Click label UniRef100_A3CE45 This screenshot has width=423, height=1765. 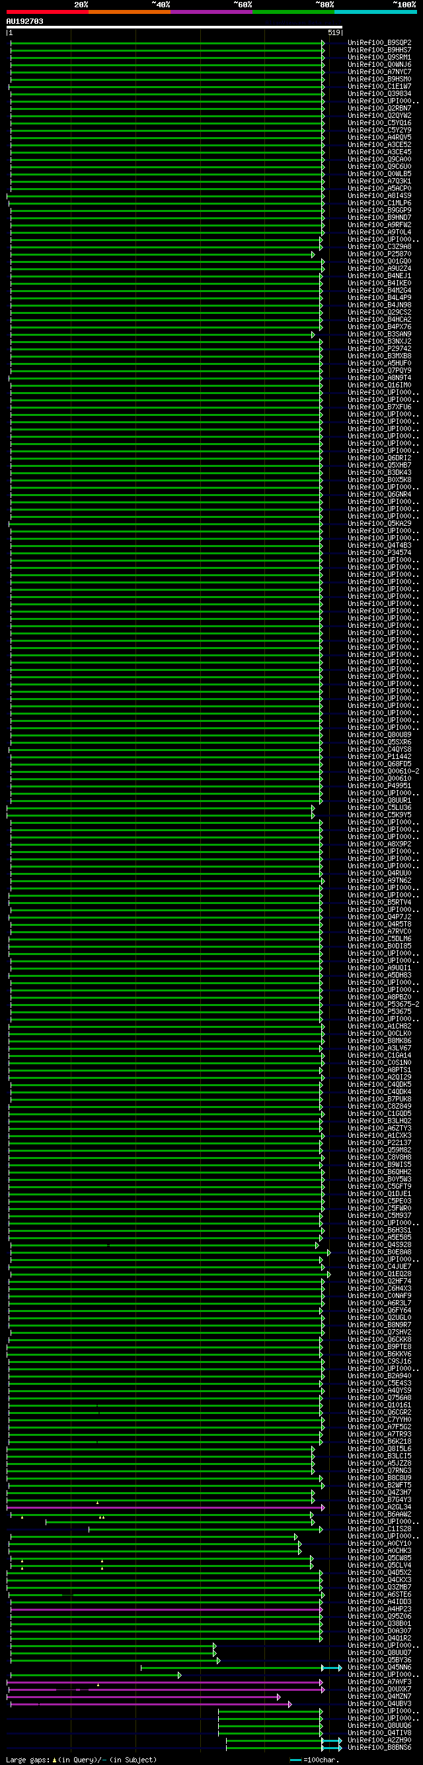coord(379,152)
